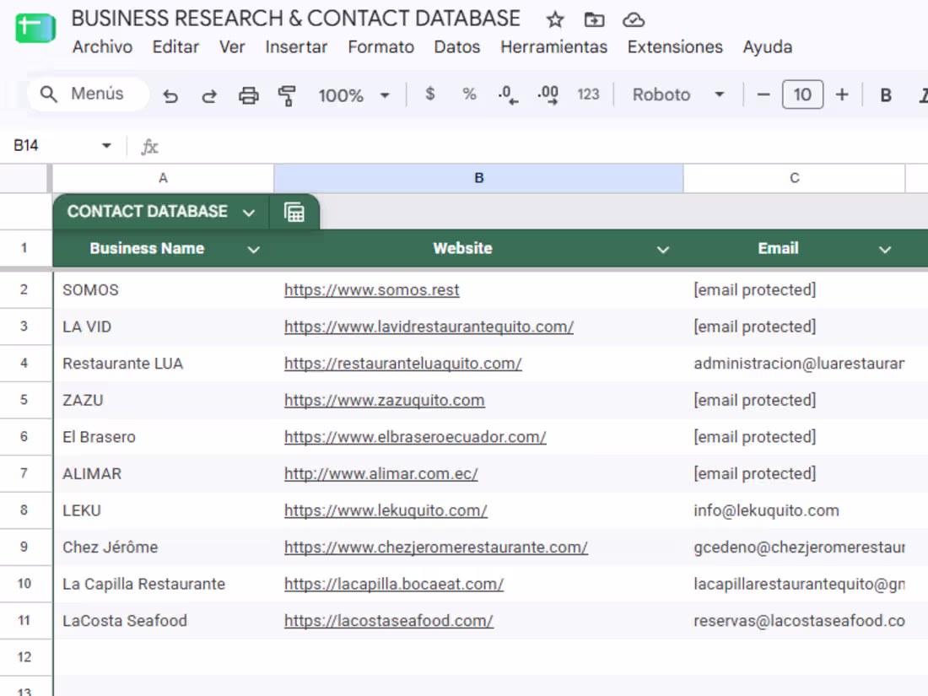
Task: Select cell containing El Brasero
Action: click(x=164, y=437)
